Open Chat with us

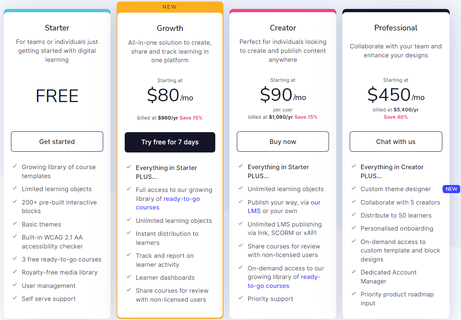(x=396, y=141)
